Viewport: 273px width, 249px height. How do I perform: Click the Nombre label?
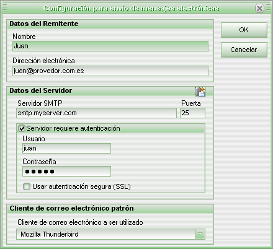(24, 37)
